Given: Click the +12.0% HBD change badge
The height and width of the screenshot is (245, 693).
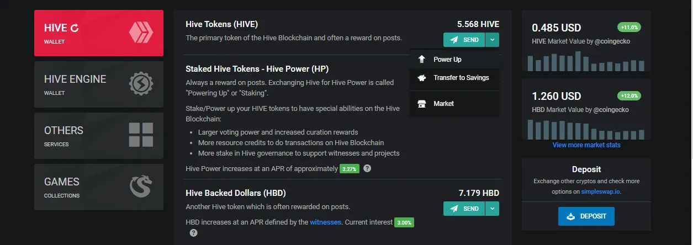Looking at the screenshot, I should 629,95.
